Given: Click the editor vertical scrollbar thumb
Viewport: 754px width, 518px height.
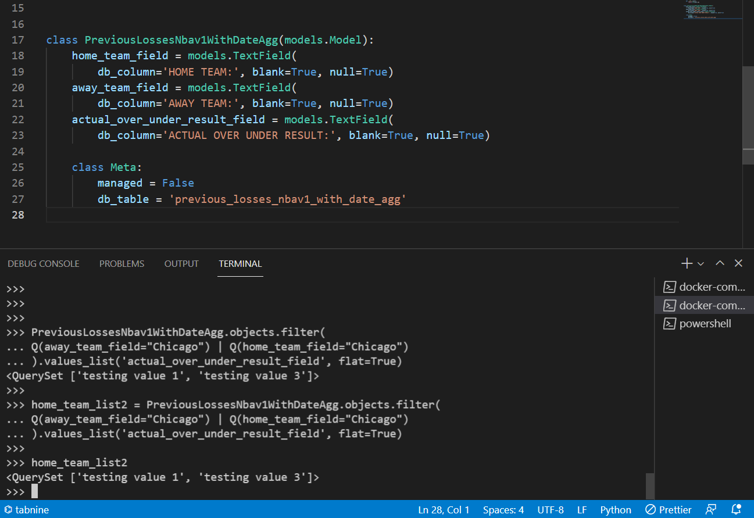Looking at the screenshot, I should 748,115.
